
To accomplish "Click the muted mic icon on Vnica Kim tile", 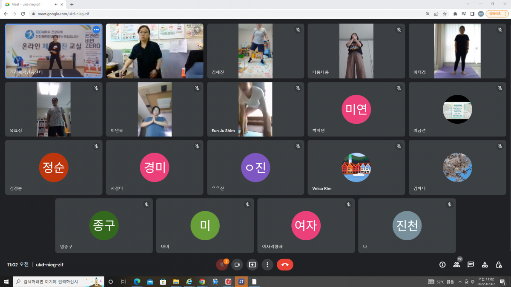I will pos(399,146).
